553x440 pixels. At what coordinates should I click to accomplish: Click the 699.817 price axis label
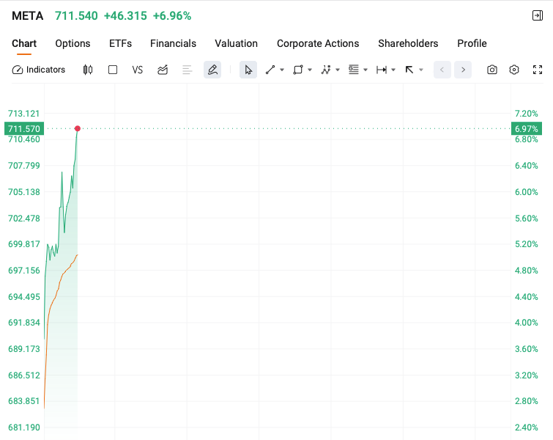(24, 244)
